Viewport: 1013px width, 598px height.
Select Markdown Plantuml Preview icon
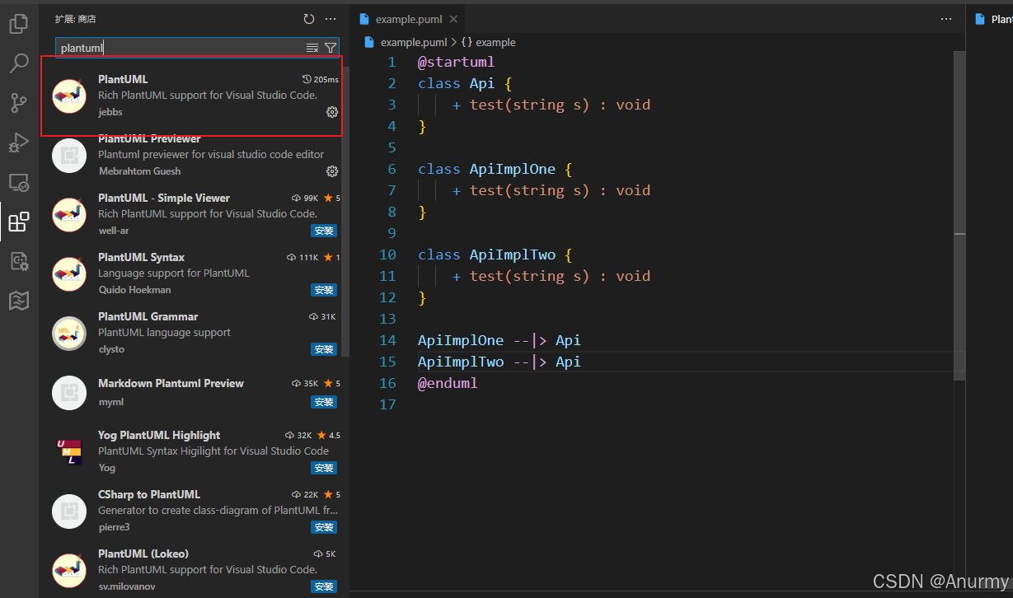coord(69,392)
